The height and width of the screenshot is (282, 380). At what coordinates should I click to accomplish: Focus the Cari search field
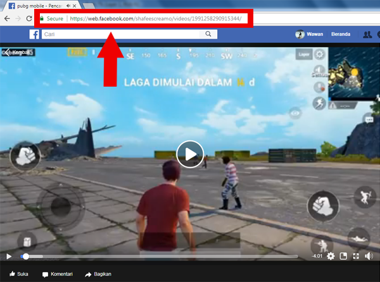click(120, 34)
